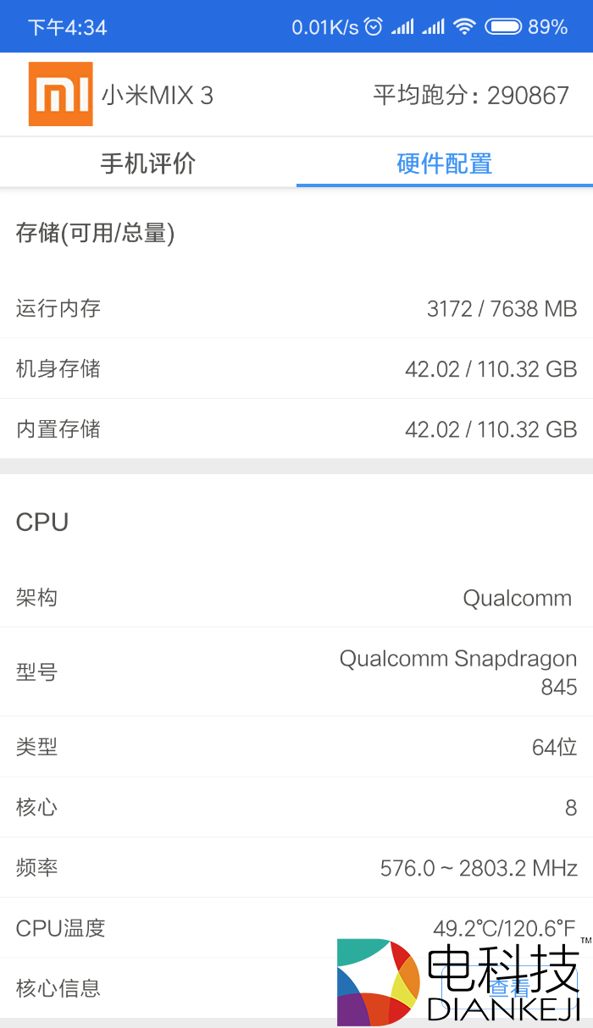
Task: Select the 硬件配置 tab
Action: pos(445,163)
